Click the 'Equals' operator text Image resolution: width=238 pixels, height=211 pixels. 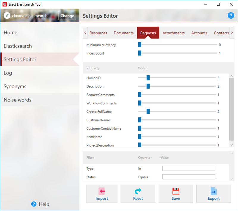tap(143, 177)
